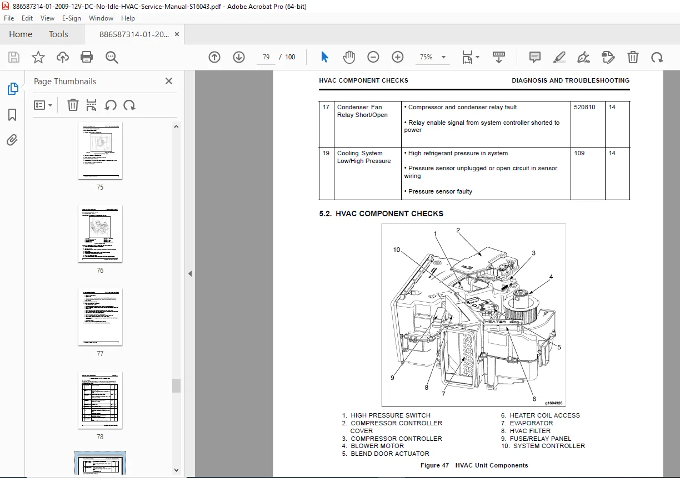Open the thumbnails options menu

pos(43,105)
